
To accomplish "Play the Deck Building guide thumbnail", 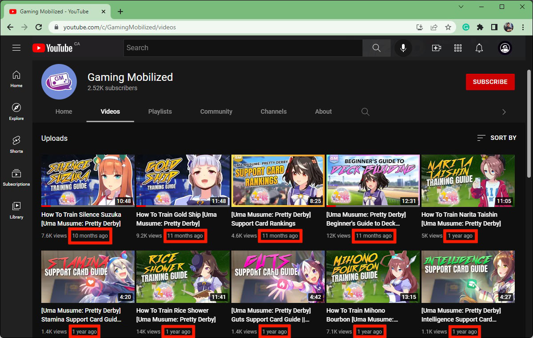I will click(373, 181).
